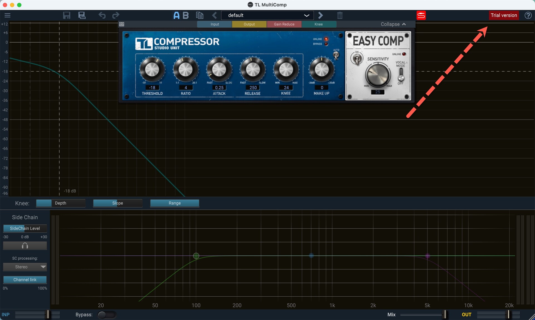
Task: Go to previous preset arrow
Action: (x=215, y=15)
